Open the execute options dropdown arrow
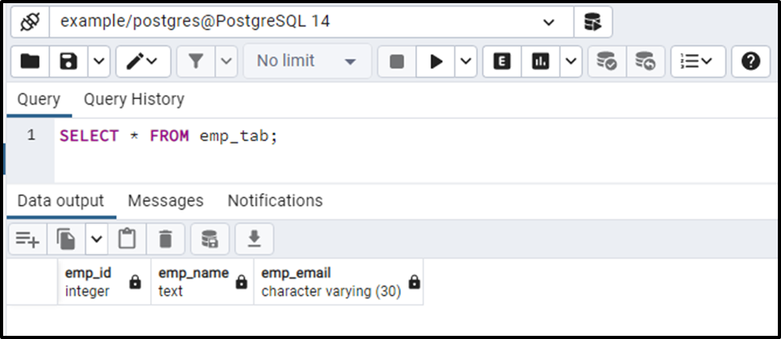The image size is (781, 339). 466,62
